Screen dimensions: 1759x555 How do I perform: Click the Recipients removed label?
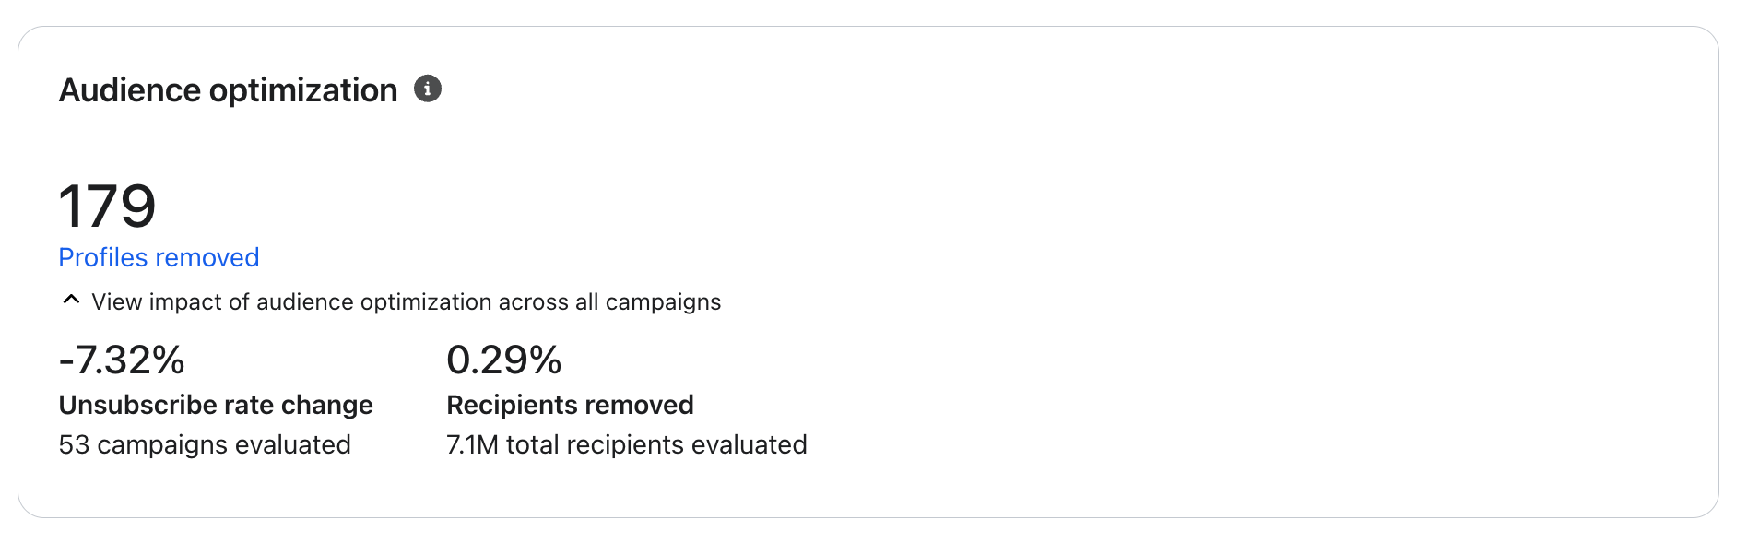tap(570, 405)
